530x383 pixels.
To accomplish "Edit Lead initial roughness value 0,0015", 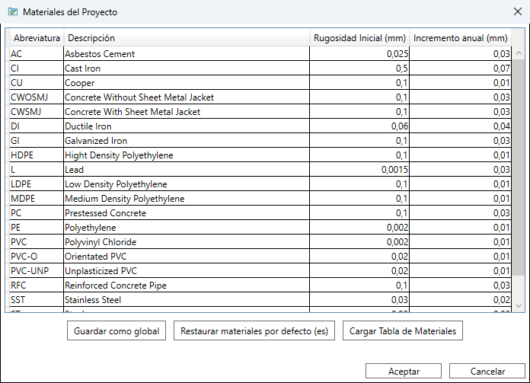I will (x=359, y=169).
